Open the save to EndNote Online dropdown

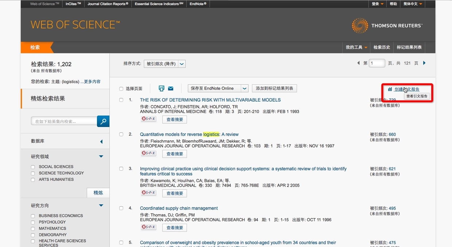click(218, 88)
